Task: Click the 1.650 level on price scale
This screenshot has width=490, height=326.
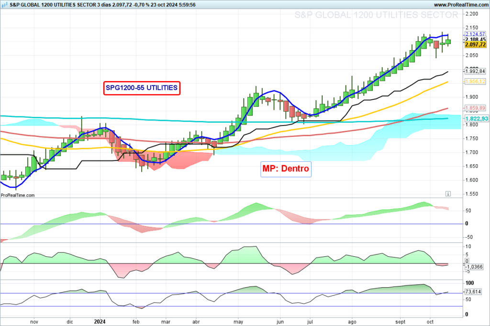Action: coord(471,166)
